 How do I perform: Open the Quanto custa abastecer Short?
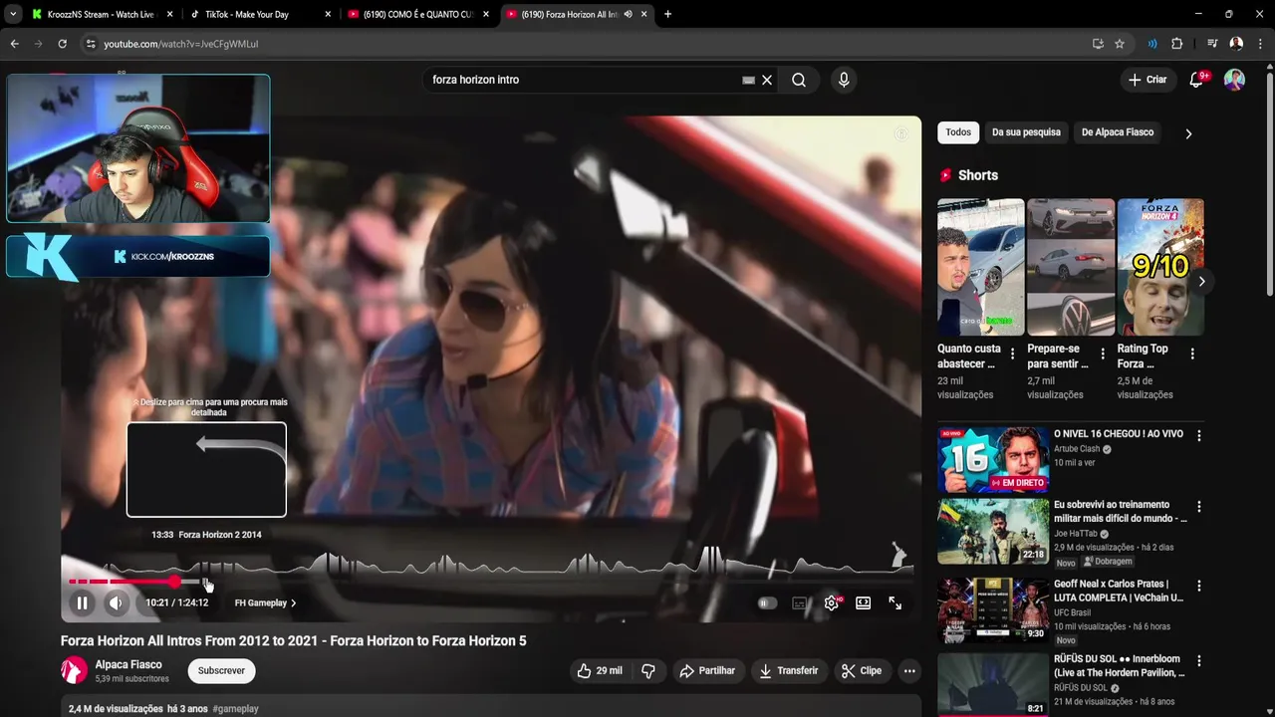[980, 267]
